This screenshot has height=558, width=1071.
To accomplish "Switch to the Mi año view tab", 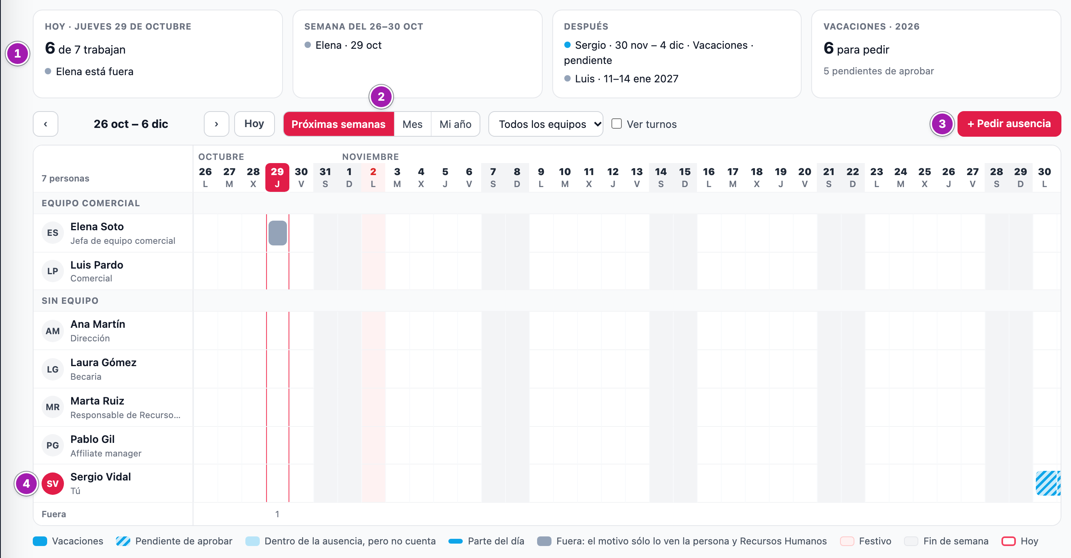I will (455, 124).
